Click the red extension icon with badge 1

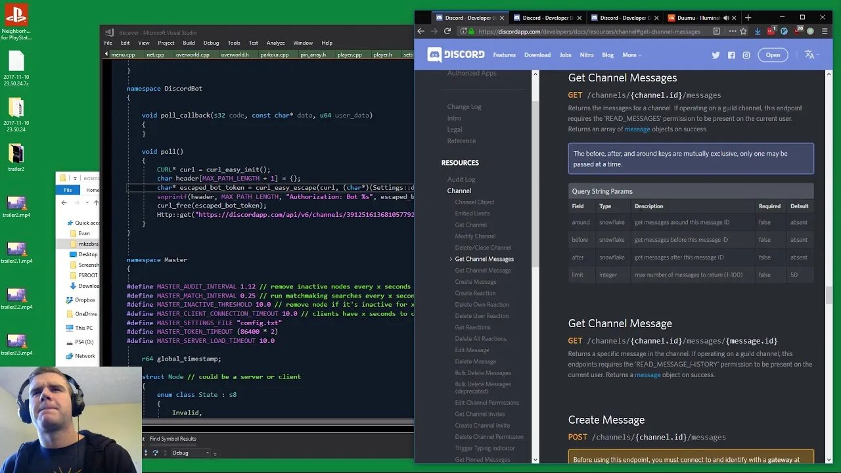tap(771, 31)
